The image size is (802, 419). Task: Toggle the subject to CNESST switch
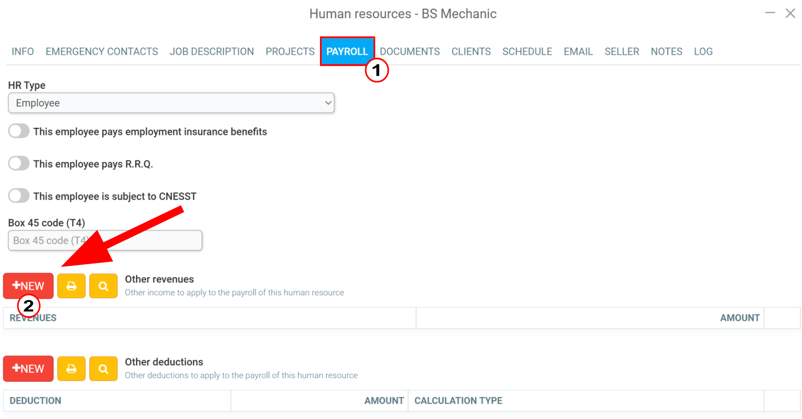[19, 196]
